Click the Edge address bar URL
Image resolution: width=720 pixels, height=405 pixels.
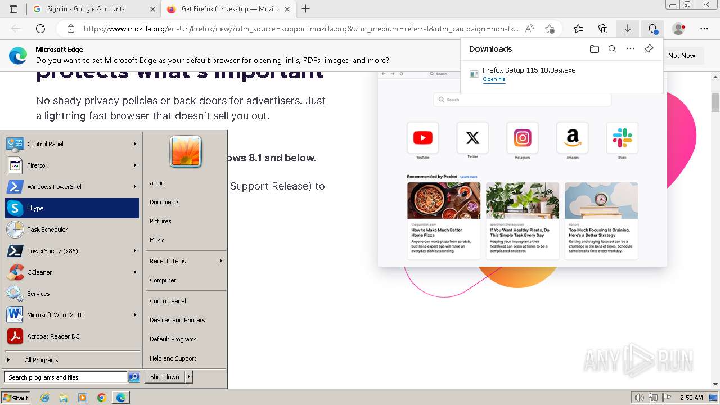(301, 29)
